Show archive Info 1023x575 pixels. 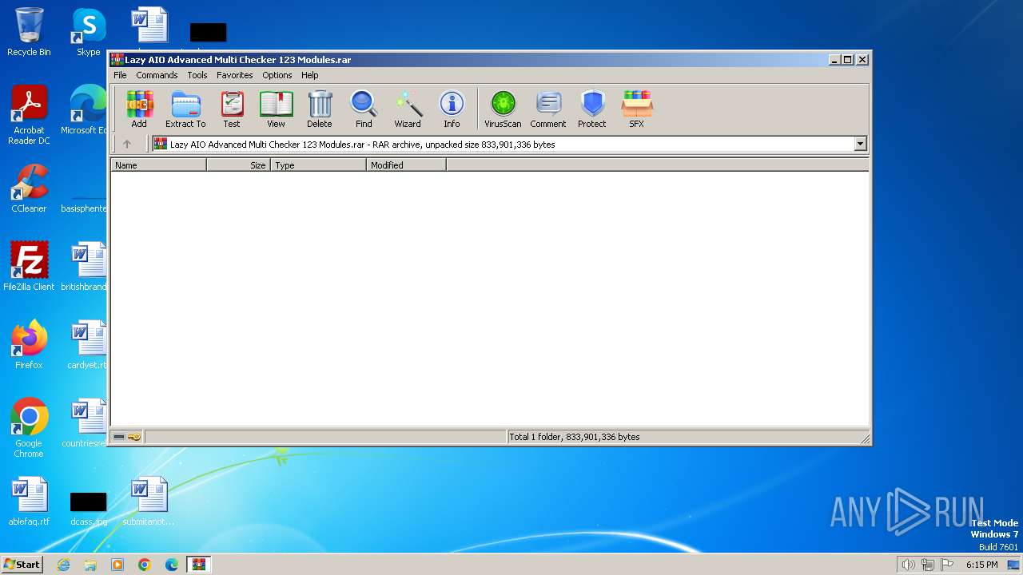pyautogui.click(x=452, y=109)
